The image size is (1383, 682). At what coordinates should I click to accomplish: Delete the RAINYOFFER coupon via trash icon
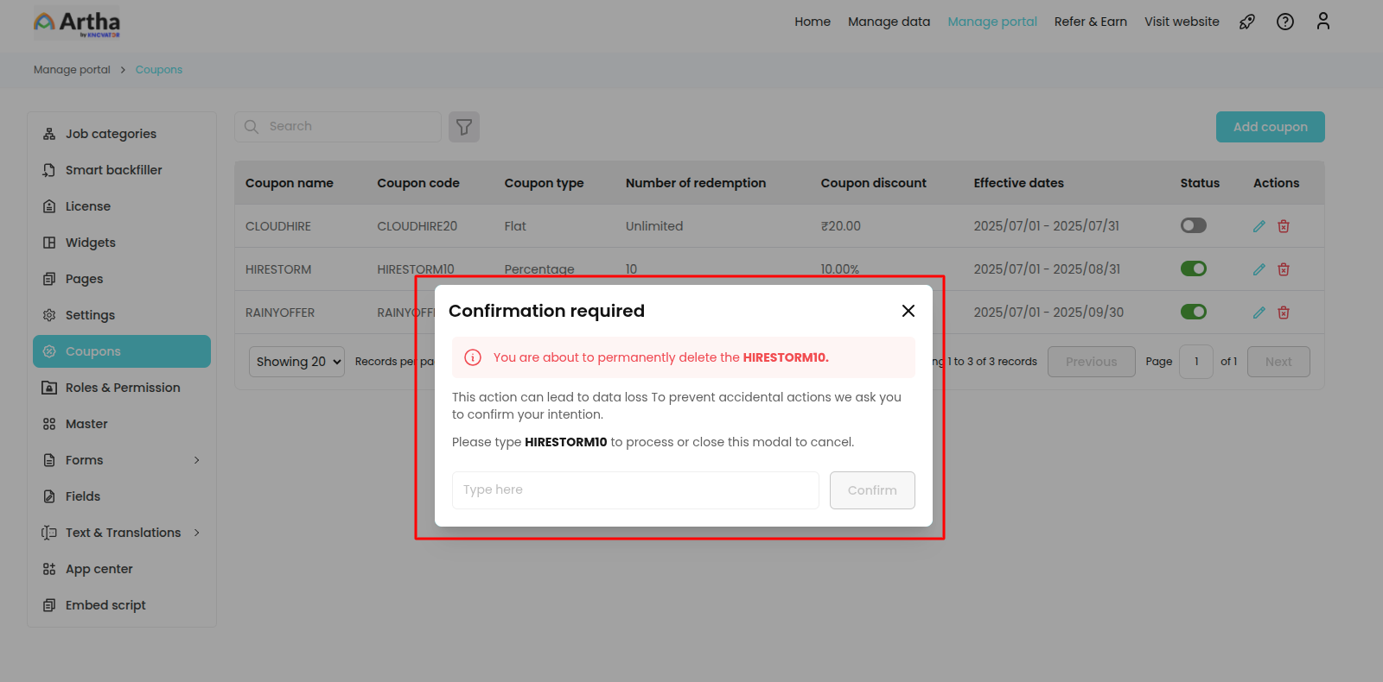pyautogui.click(x=1284, y=313)
